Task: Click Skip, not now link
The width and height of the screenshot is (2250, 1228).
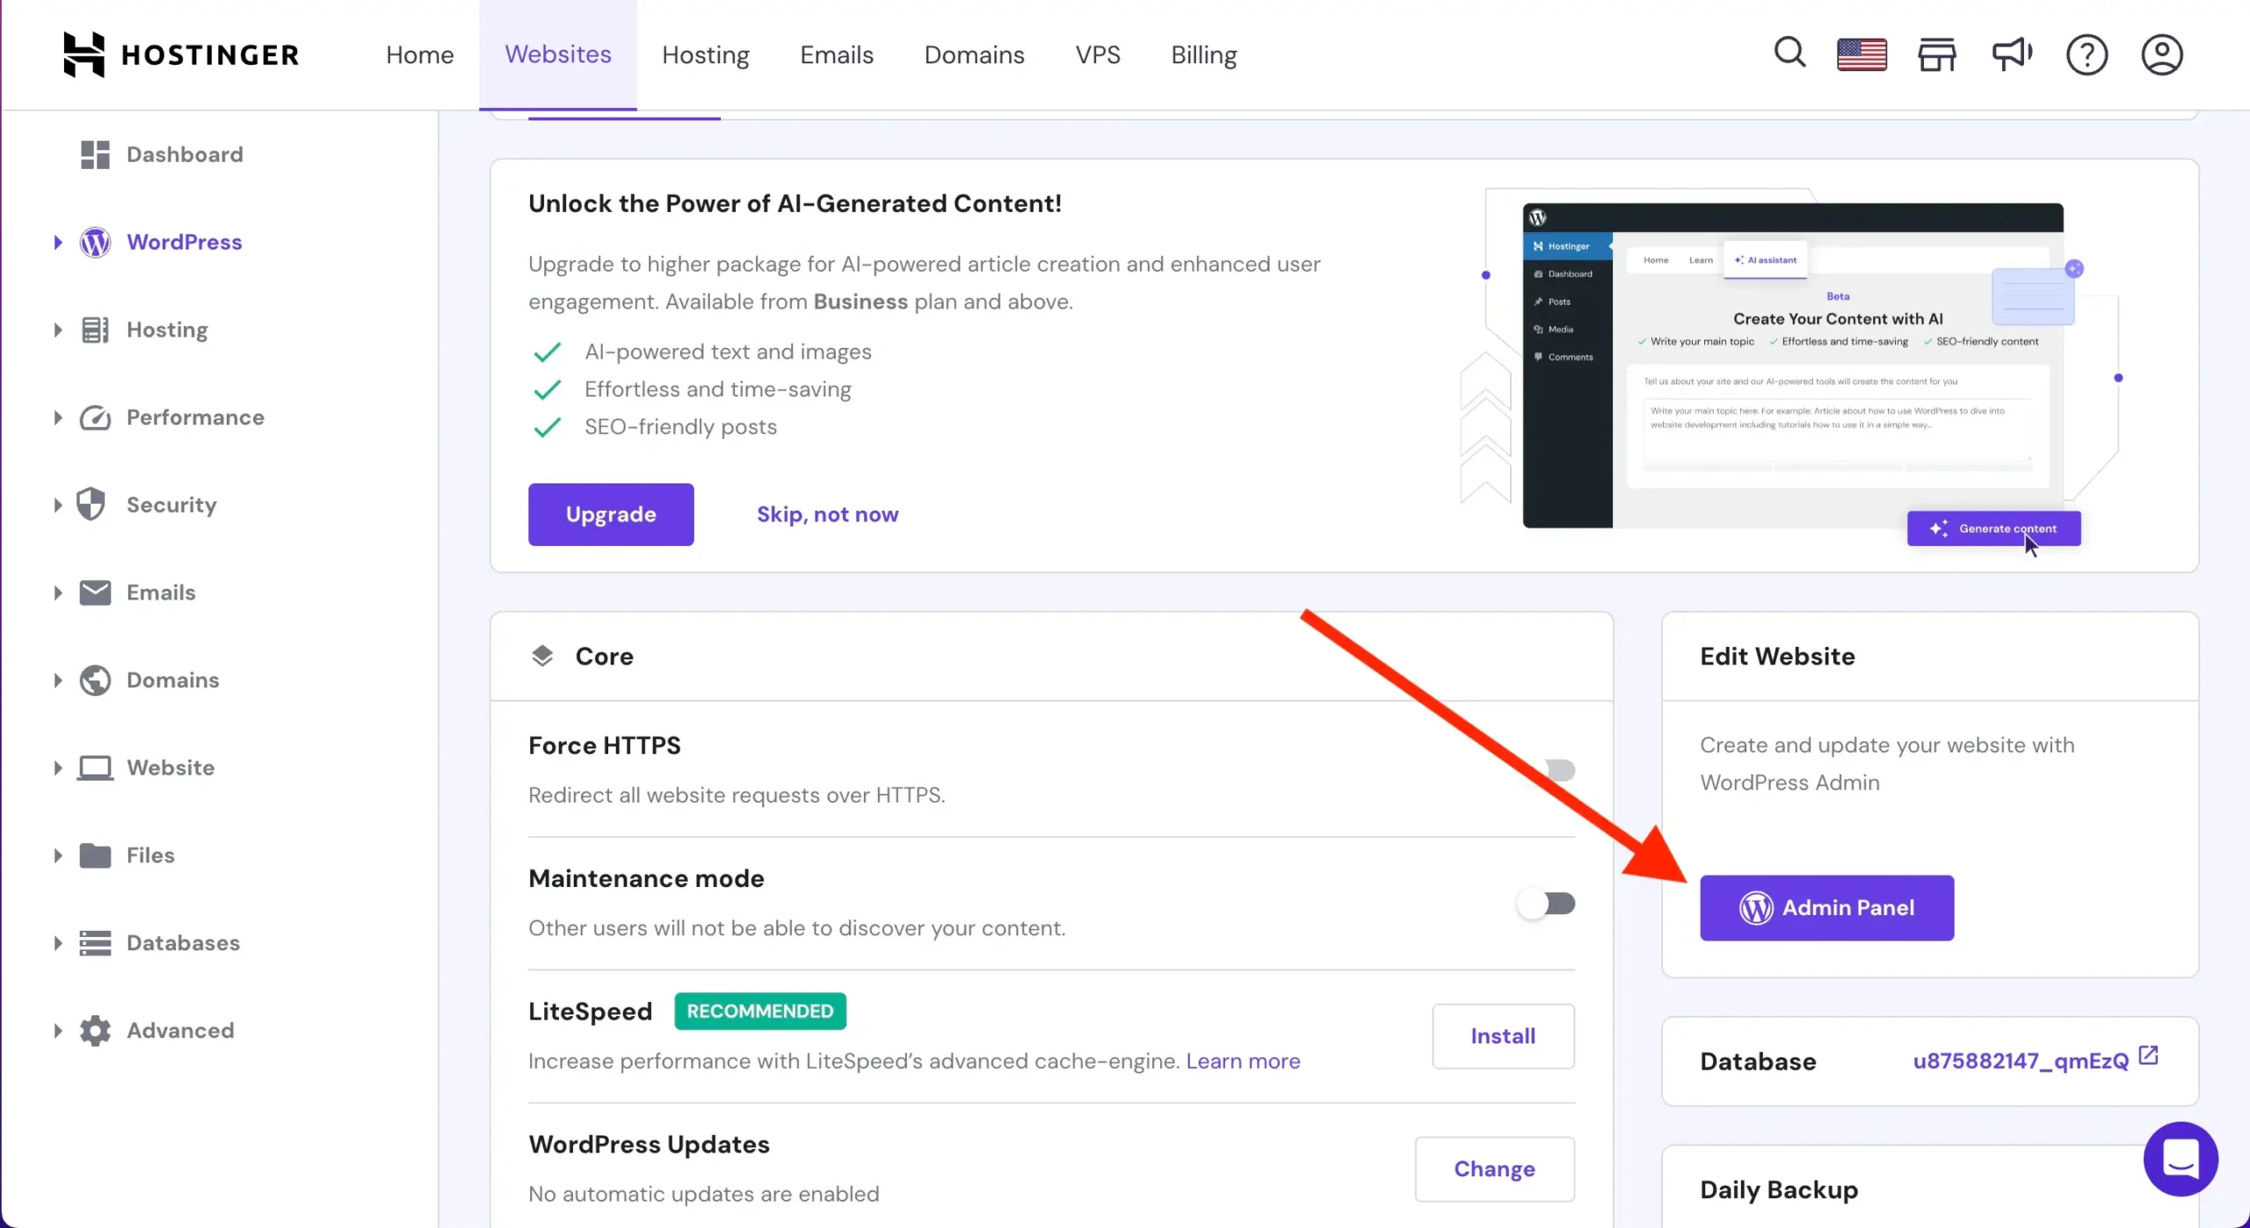Action: [x=828, y=514]
